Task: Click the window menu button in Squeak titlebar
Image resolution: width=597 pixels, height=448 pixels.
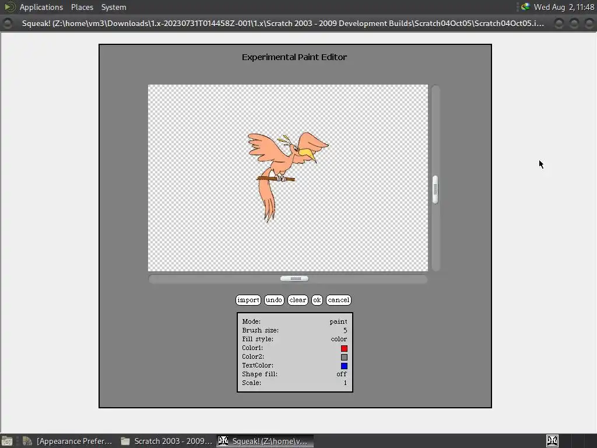Action: pyautogui.click(x=7, y=23)
